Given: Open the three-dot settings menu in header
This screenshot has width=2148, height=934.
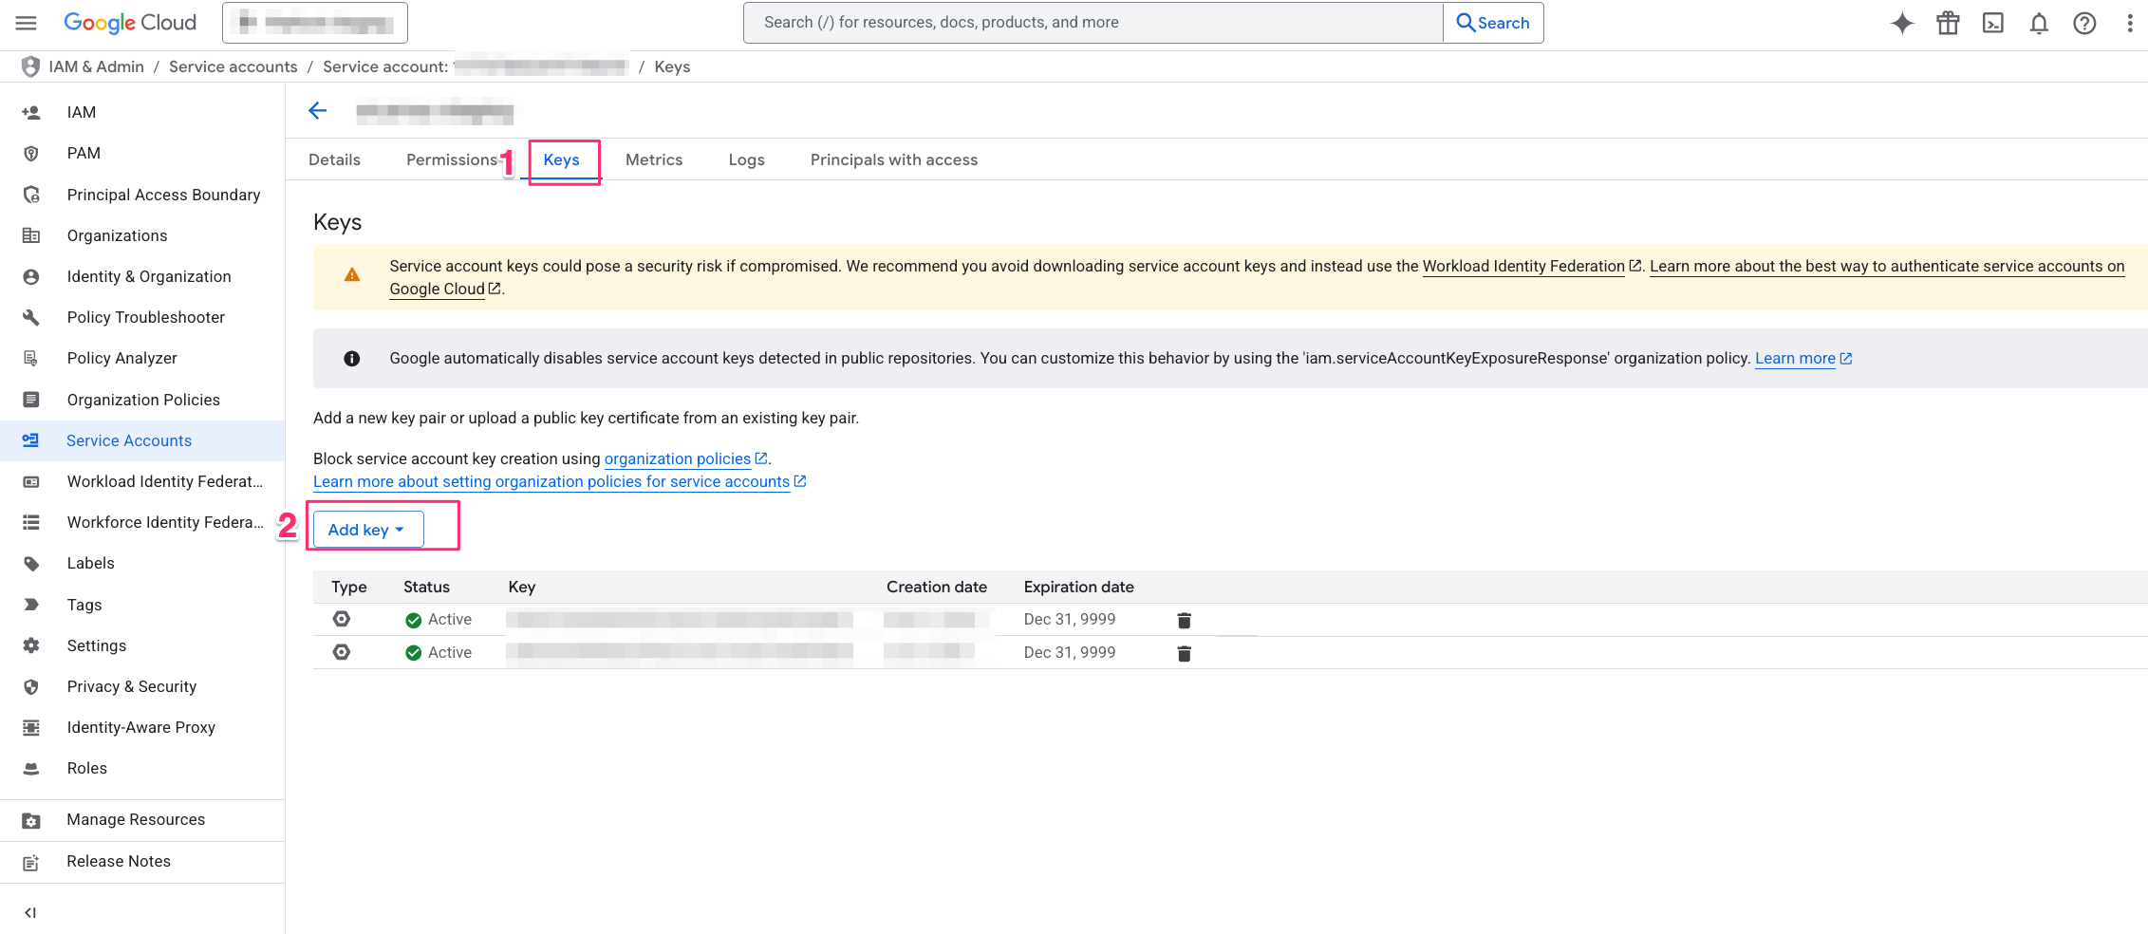Looking at the screenshot, I should [2130, 23].
